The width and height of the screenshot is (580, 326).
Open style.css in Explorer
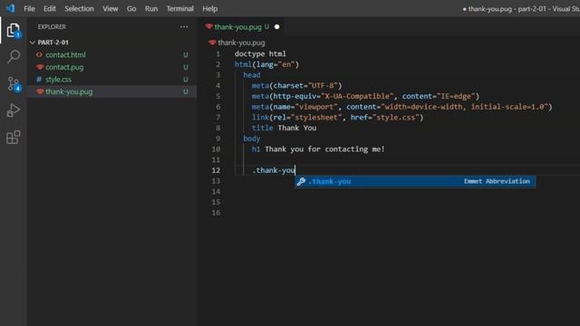tap(58, 80)
